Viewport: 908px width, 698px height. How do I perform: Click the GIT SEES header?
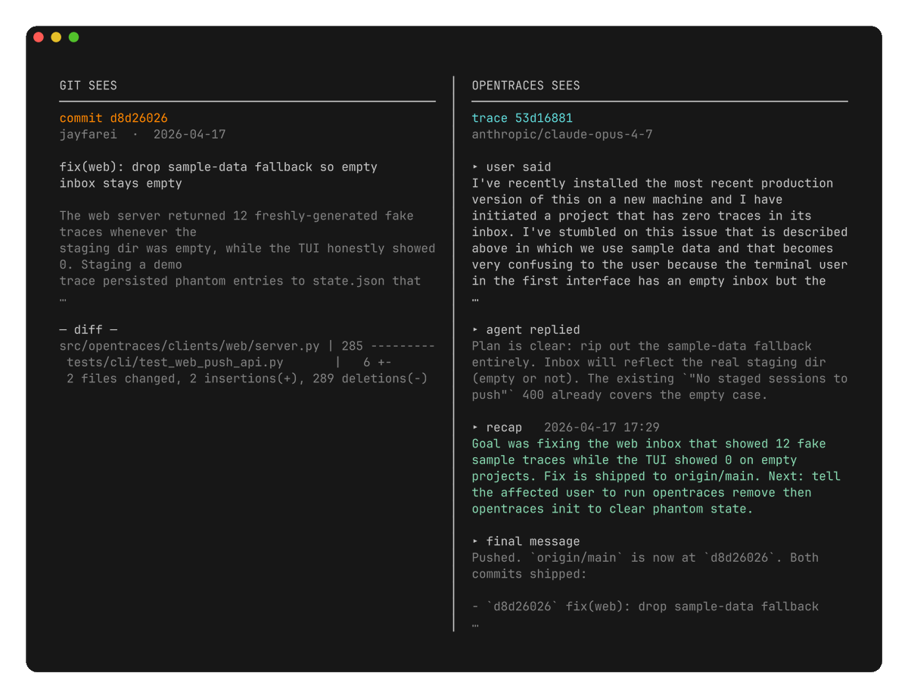89,86
